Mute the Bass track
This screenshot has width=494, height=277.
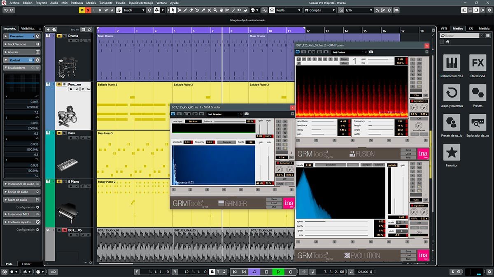(59, 133)
